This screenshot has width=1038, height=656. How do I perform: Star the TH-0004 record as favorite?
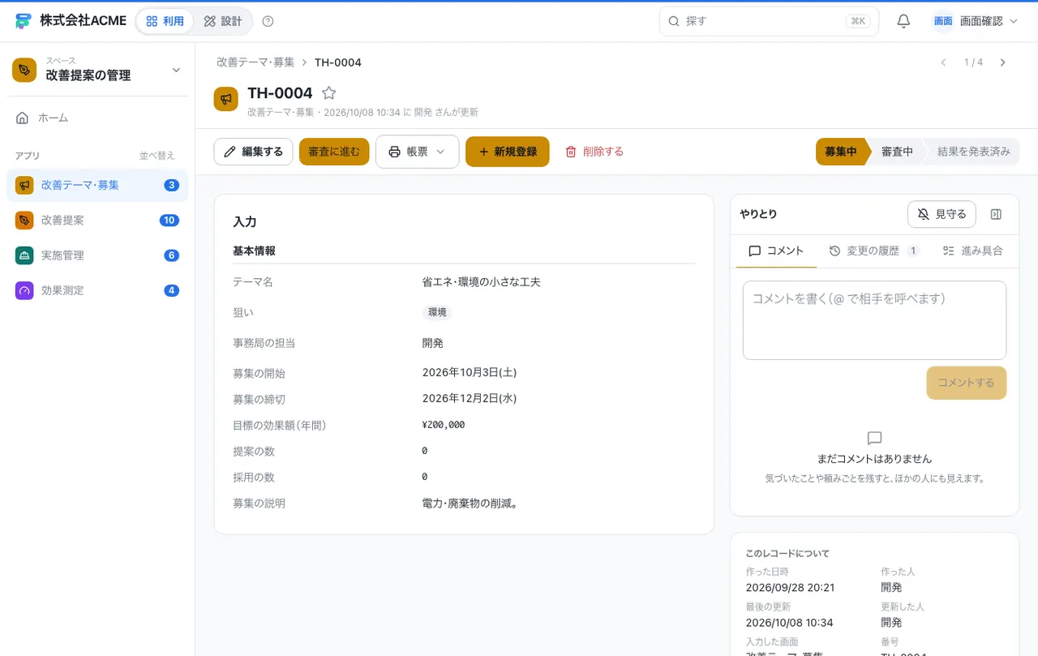[x=328, y=93]
